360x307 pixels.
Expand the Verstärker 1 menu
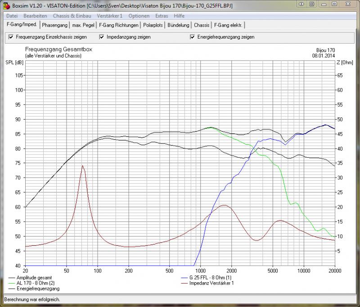click(110, 16)
